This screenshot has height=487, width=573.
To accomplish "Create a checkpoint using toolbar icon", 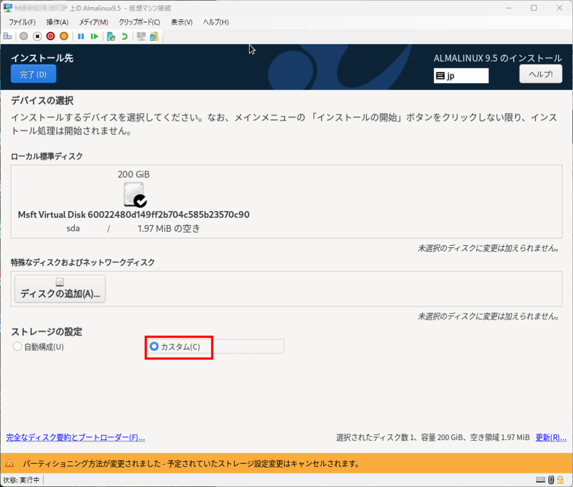I will pos(111,36).
